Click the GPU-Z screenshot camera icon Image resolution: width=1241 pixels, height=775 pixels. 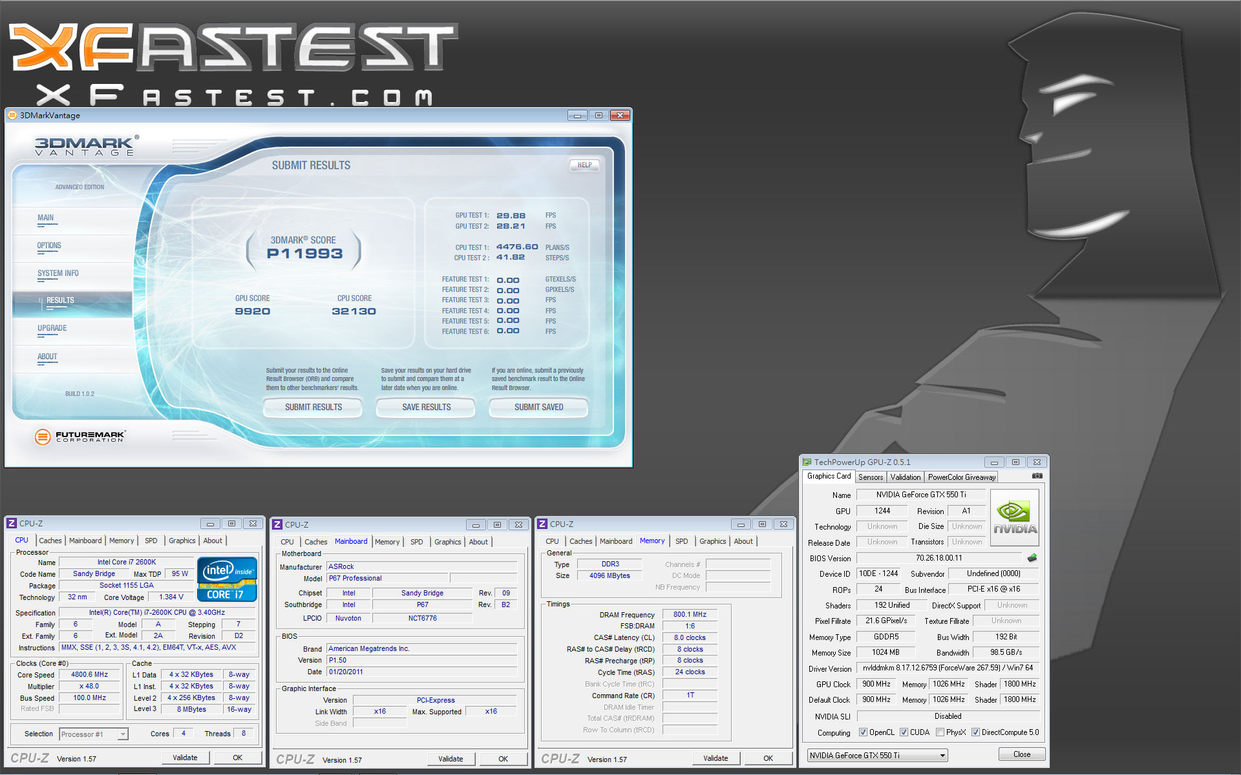click(x=1037, y=476)
